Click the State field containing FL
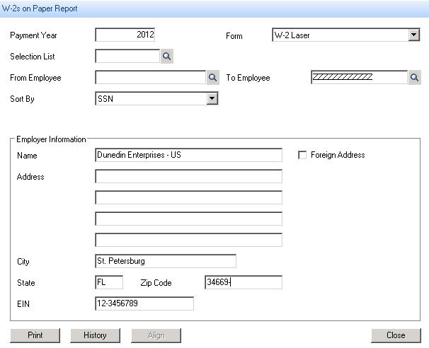429x348 pixels. (x=108, y=282)
